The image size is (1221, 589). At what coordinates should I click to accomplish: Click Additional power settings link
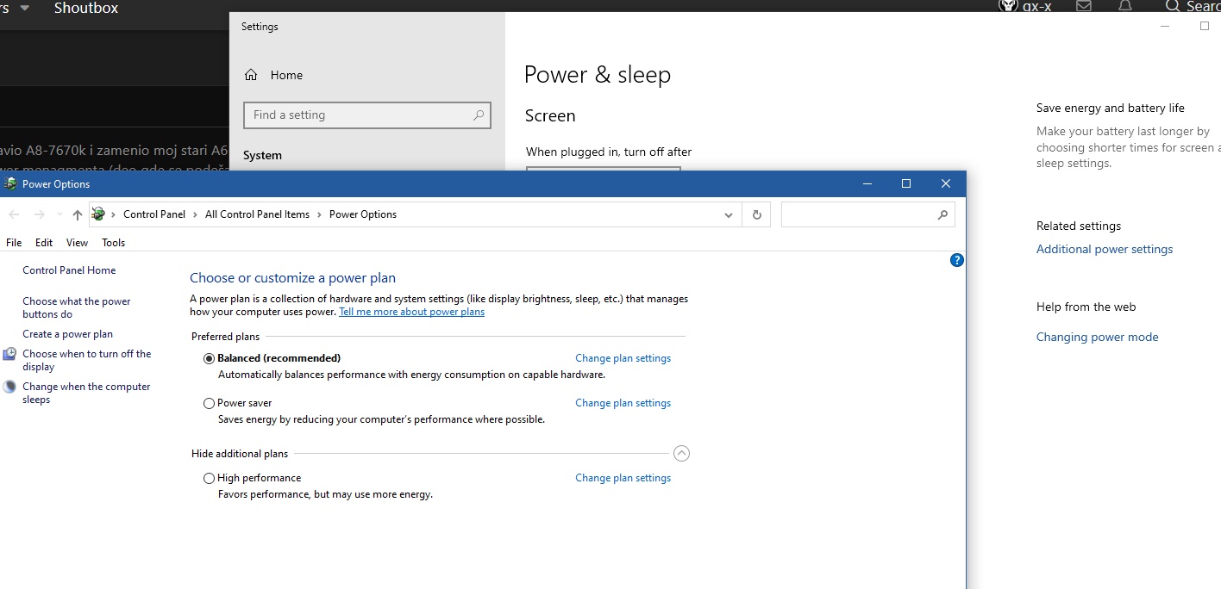click(1104, 249)
